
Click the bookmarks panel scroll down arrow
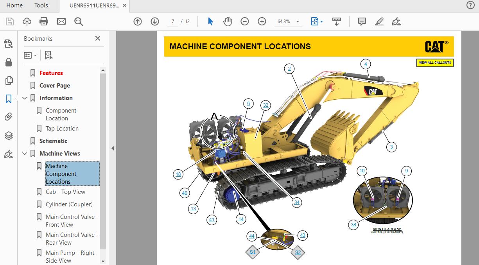coord(103,261)
